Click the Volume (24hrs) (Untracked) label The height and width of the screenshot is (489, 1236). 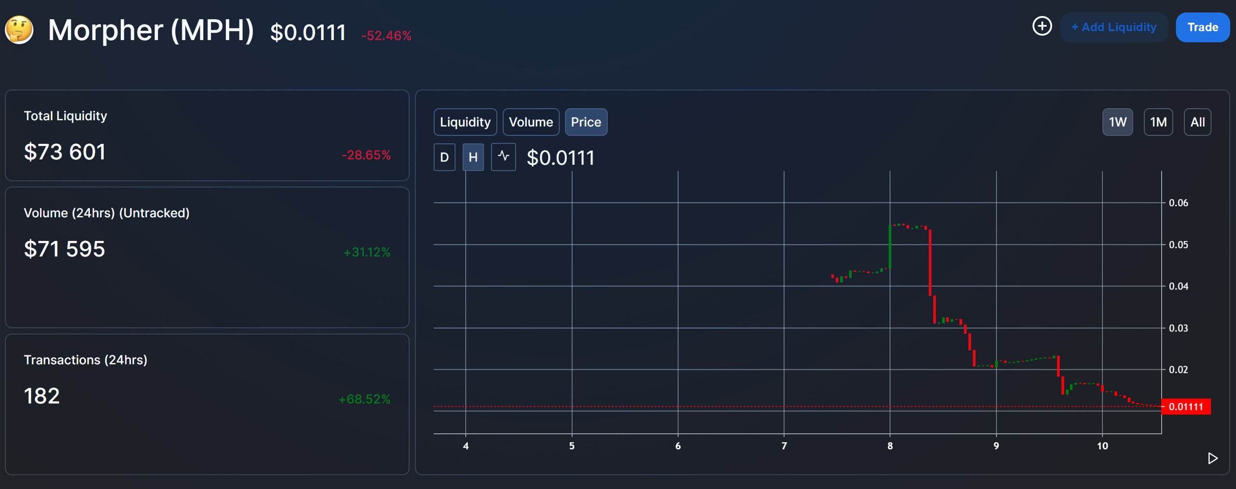pos(107,213)
